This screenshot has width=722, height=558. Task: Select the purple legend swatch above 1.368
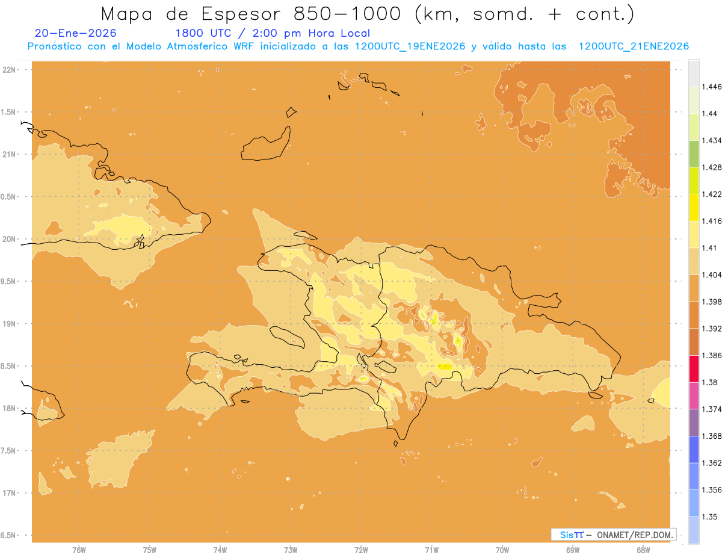click(x=694, y=423)
